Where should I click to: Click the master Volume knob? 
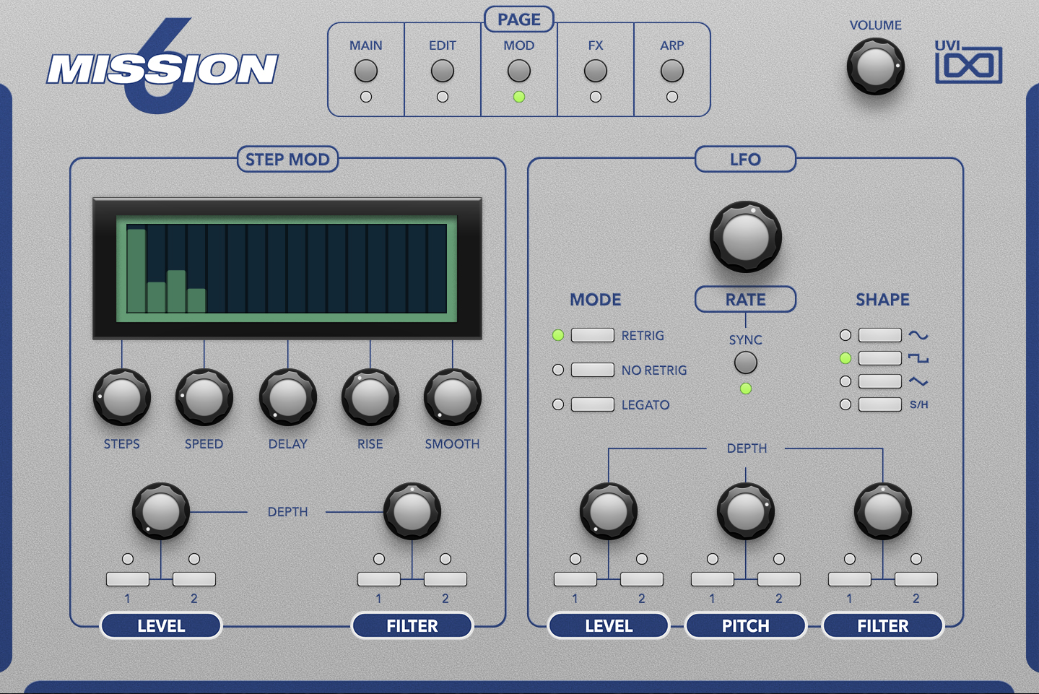[875, 67]
